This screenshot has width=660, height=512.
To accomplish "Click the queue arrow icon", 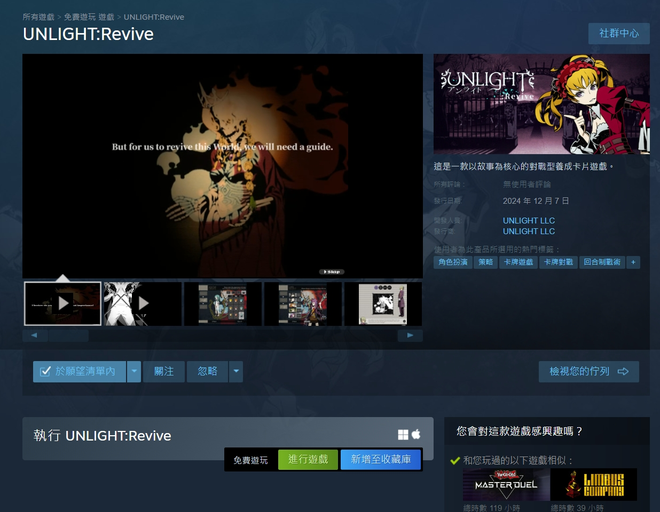I will click(x=623, y=372).
